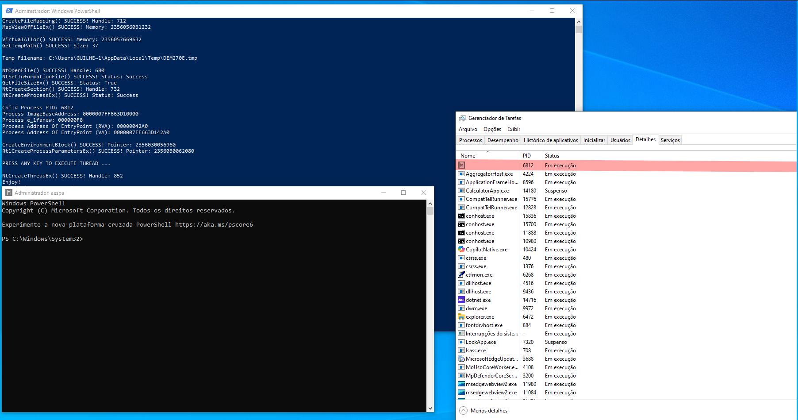Viewport: 798px width, 420px height.
Task: Select the conhost.exe console icon with PID 15836
Action: (x=461, y=216)
